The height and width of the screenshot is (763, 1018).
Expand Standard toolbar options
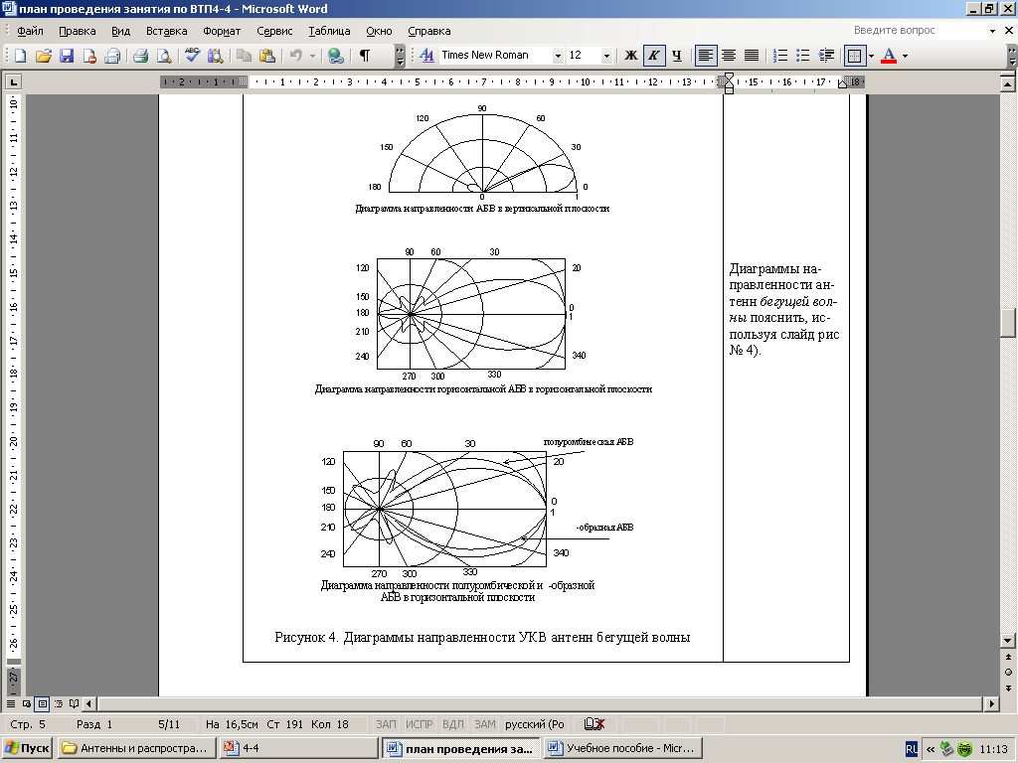click(x=400, y=56)
